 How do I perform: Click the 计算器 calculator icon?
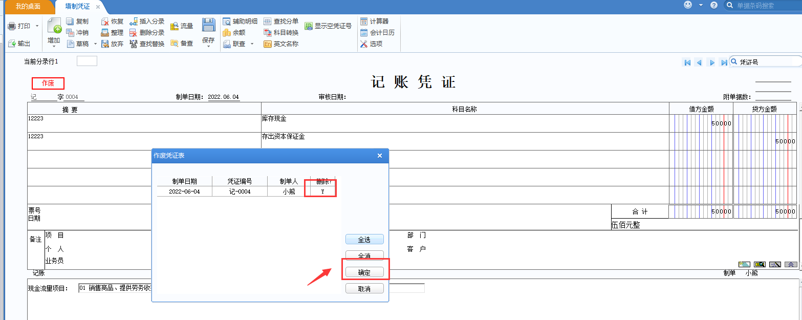(364, 22)
